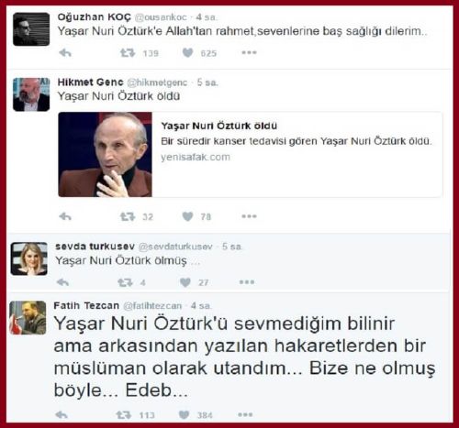
Task: Reply to Hikmet Genc's tweet
Action: (65, 216)
